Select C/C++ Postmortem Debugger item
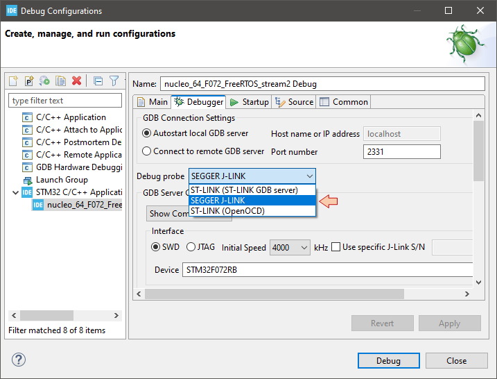497x379 pixels. point(72,142)
